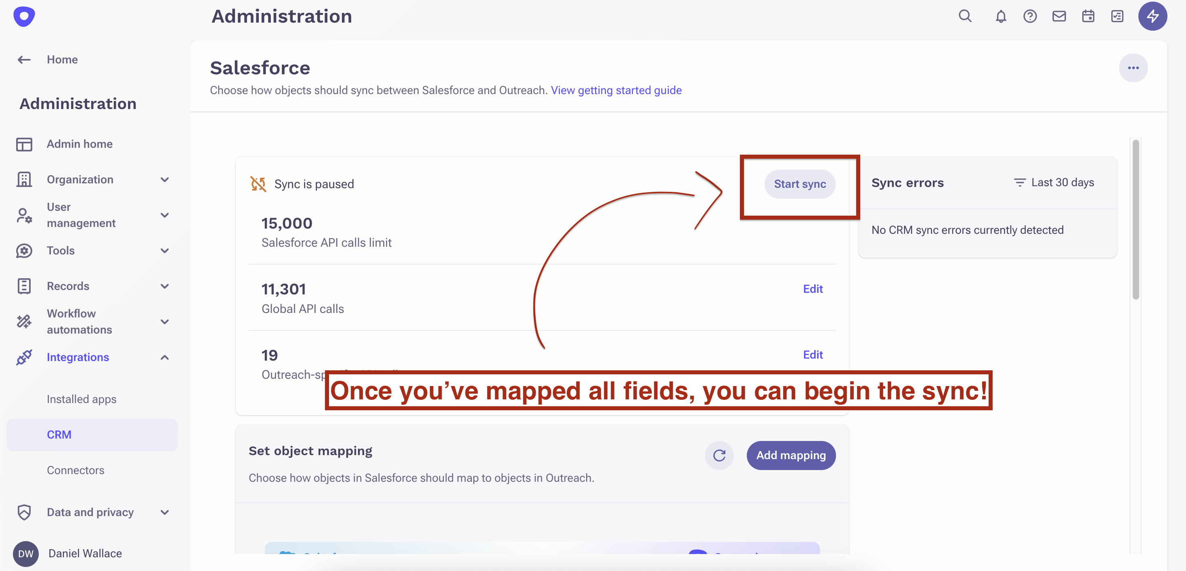Open the calendar icon in header
The image size is (1186, 571).
tap(1088, 17)
